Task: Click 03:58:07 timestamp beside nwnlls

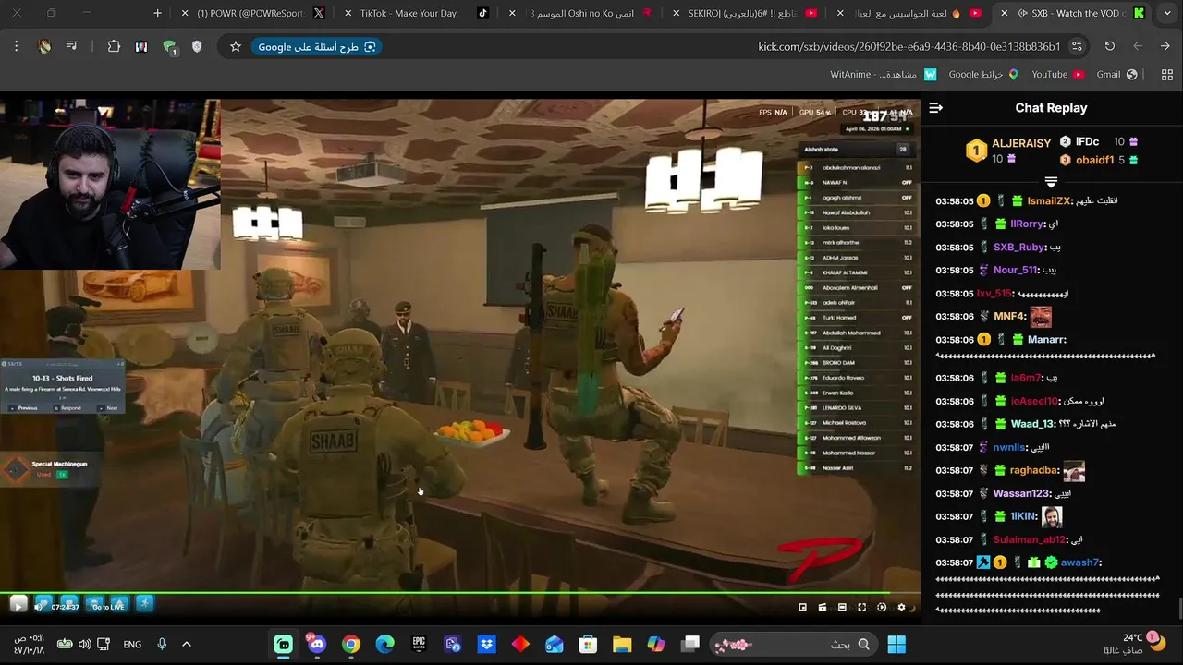Action: pos(955,447)
